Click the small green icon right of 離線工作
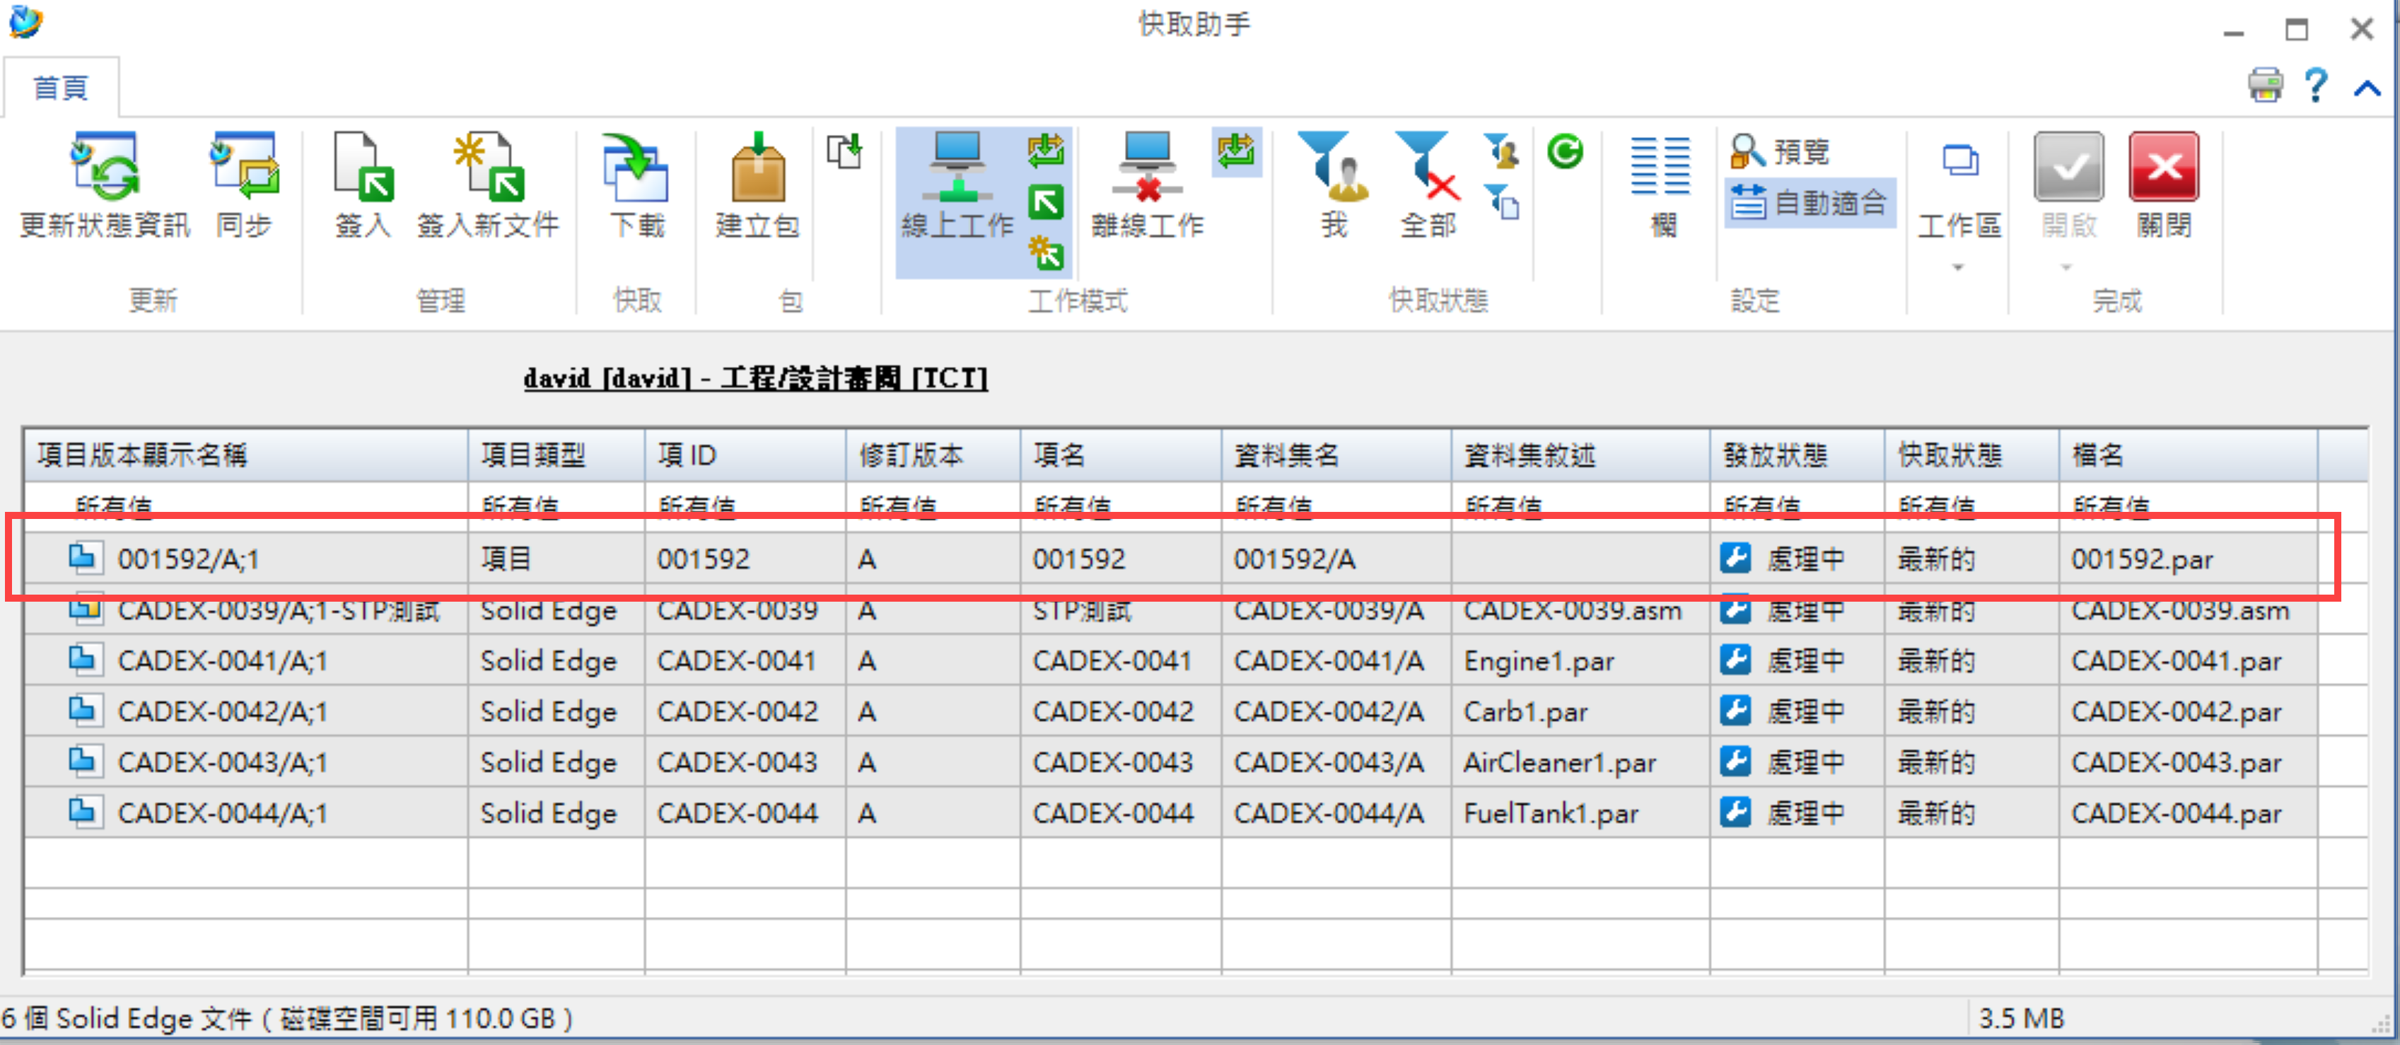Image resolution: width=2400 pixels, height=1045 pixels. tap(1236, 150)
